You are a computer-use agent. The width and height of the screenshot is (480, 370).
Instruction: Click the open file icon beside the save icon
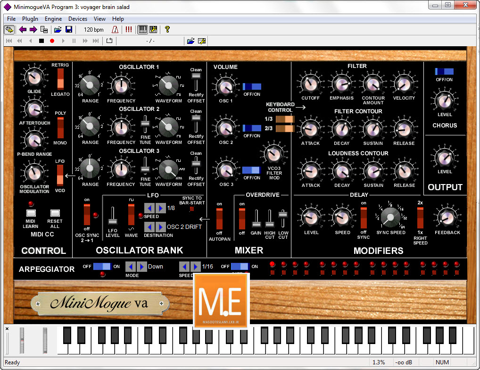58,29
